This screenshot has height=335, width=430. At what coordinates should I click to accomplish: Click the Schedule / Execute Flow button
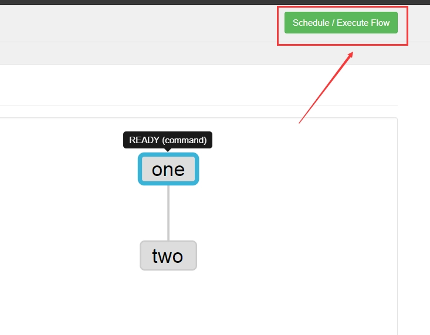pyautogui.click(x=341, y=22)
